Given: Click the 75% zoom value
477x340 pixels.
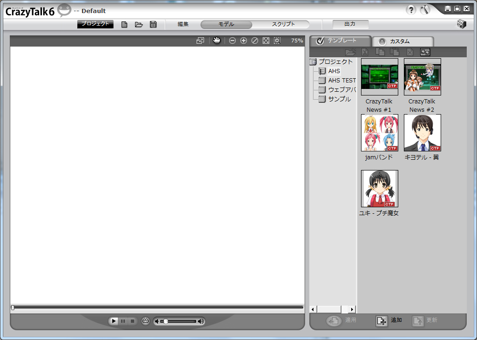Looking at the screenshot, I should pyautogui.click(x=297, y=41).
